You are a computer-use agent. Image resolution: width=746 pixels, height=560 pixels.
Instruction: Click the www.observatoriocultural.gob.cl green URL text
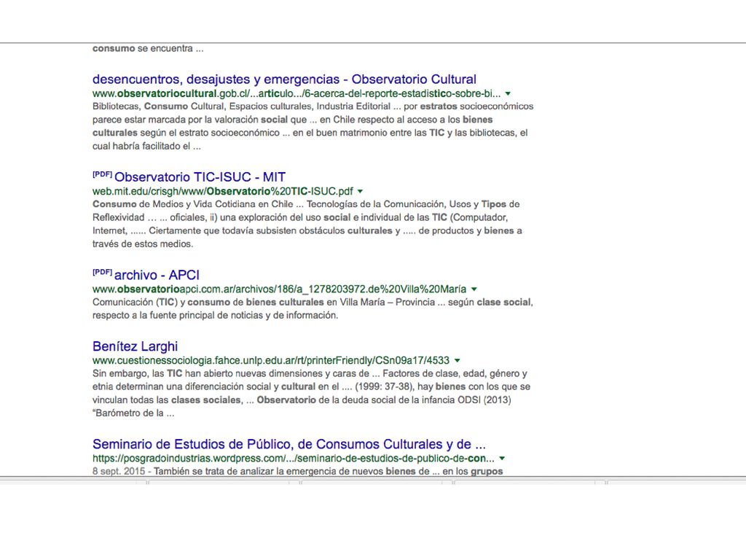click(297, 93)
